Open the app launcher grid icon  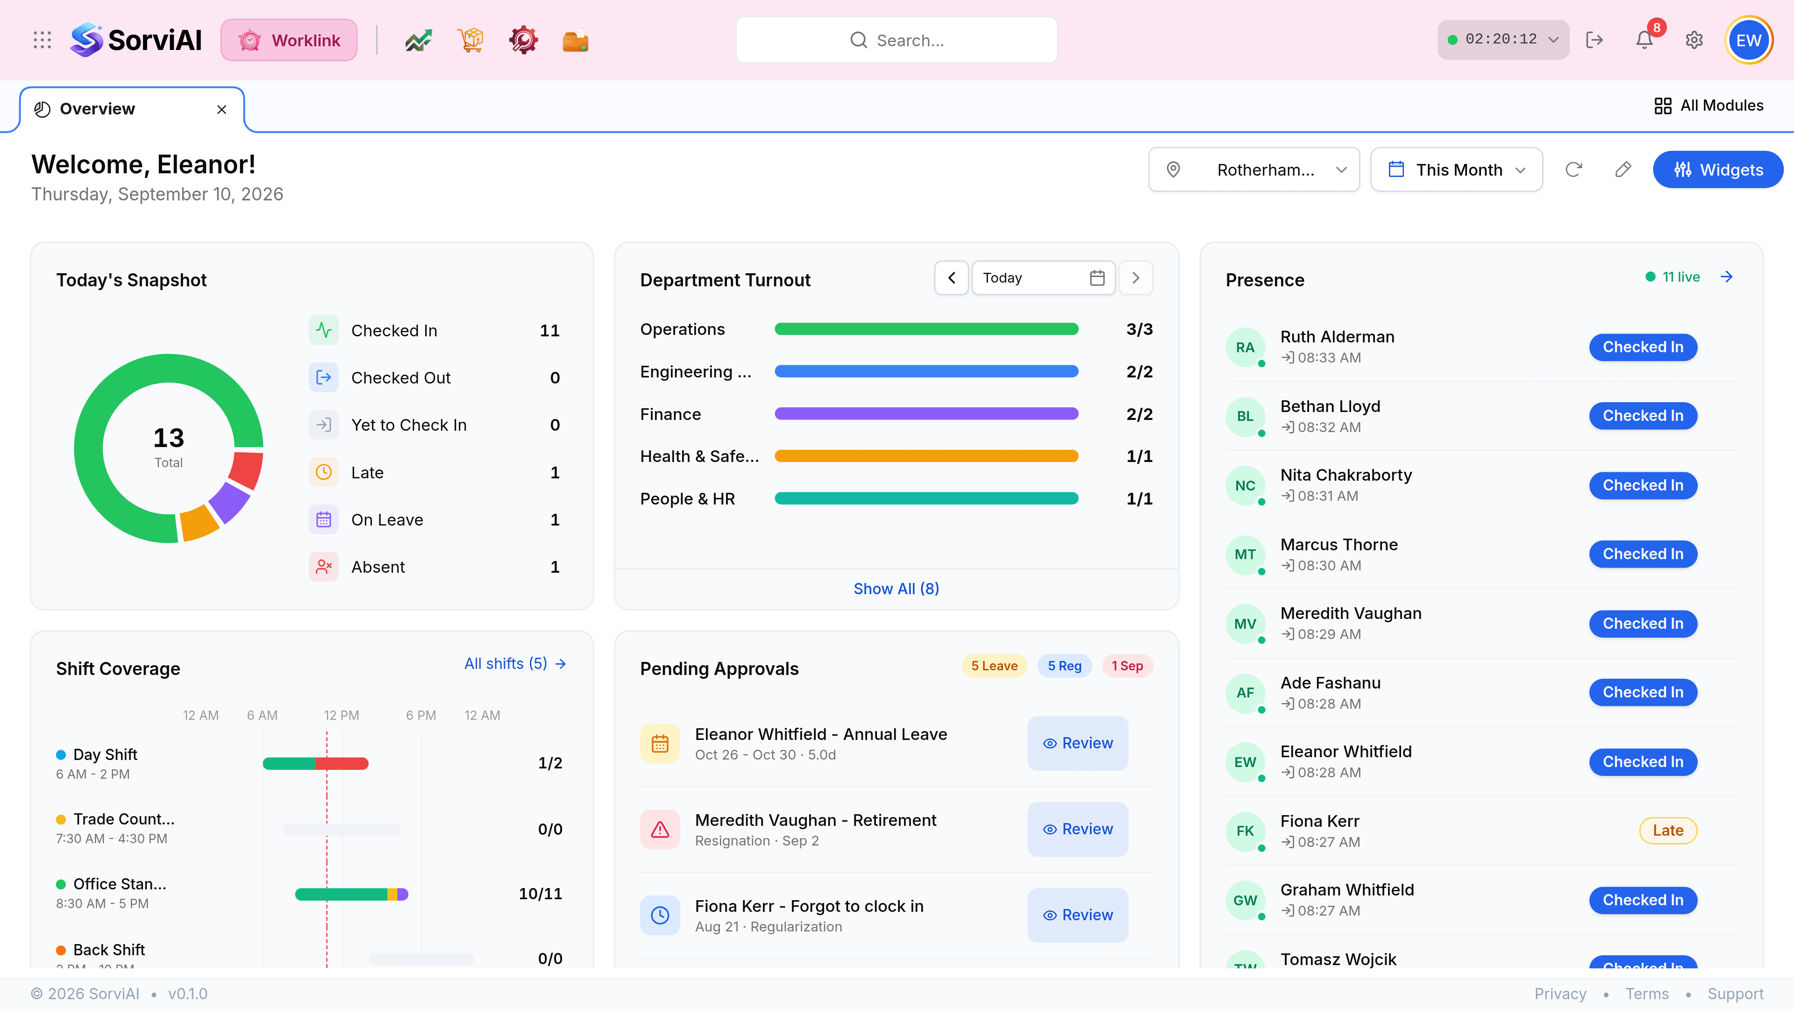click(x=43, y=40)
